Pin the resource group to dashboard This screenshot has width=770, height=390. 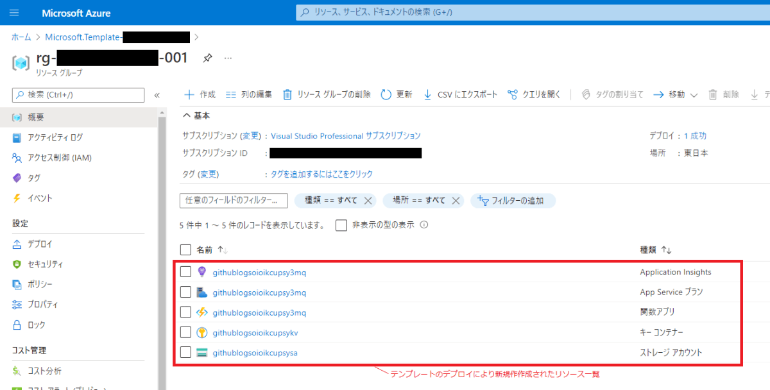tap(207, 58)
